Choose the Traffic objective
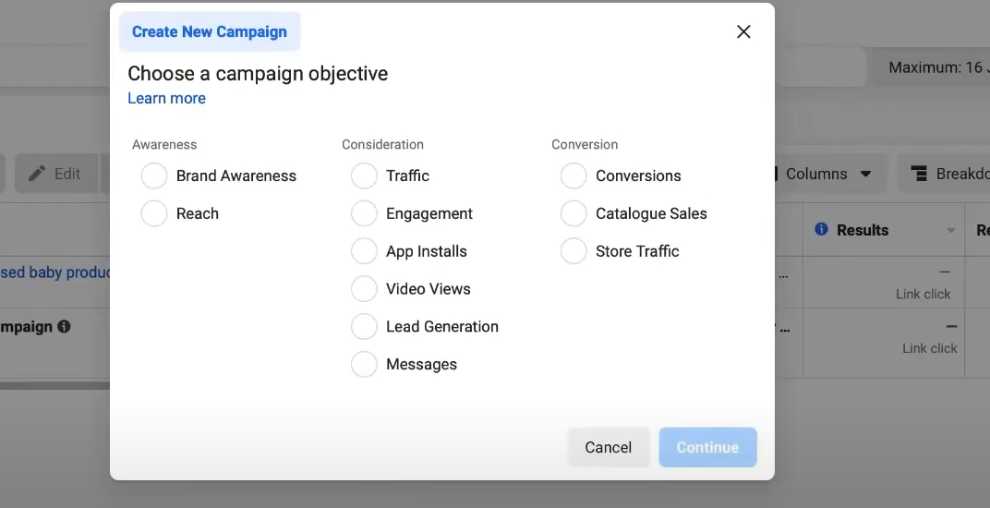This screenshot has width=990, height=508. point(364,175)
